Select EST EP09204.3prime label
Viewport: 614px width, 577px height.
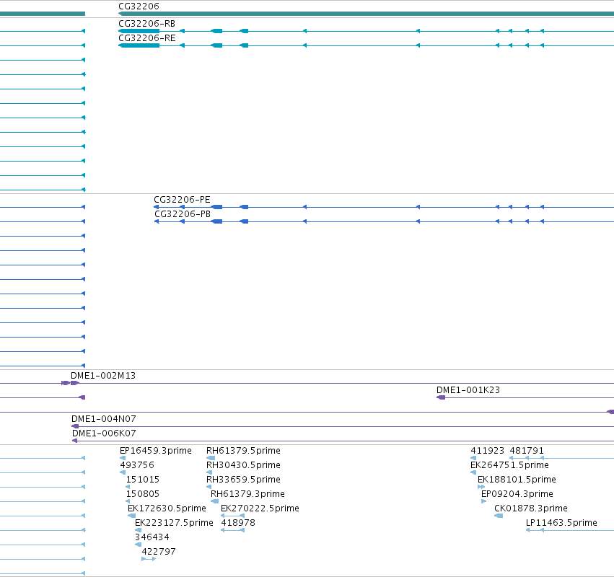(517, 494)
